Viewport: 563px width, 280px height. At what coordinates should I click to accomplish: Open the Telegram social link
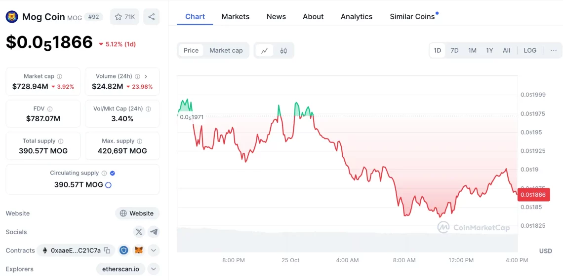(154, 232)
